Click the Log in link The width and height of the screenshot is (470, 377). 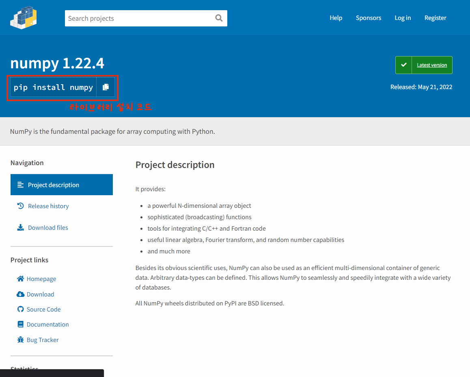tap(402, 18)
